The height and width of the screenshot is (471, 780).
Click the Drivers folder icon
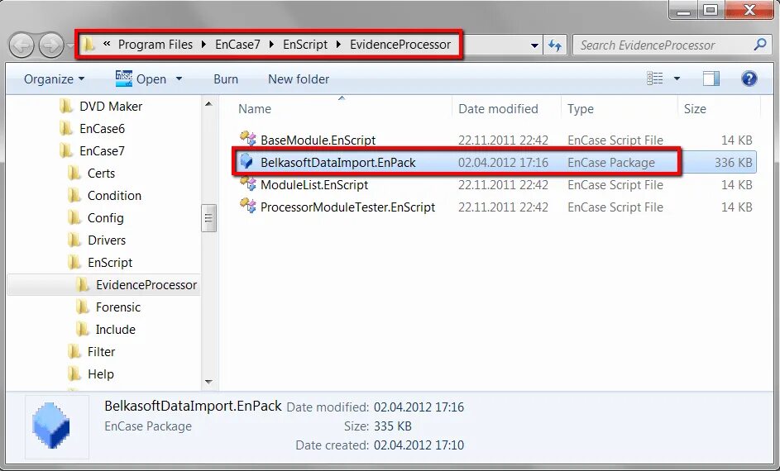(x=74, y=240)
